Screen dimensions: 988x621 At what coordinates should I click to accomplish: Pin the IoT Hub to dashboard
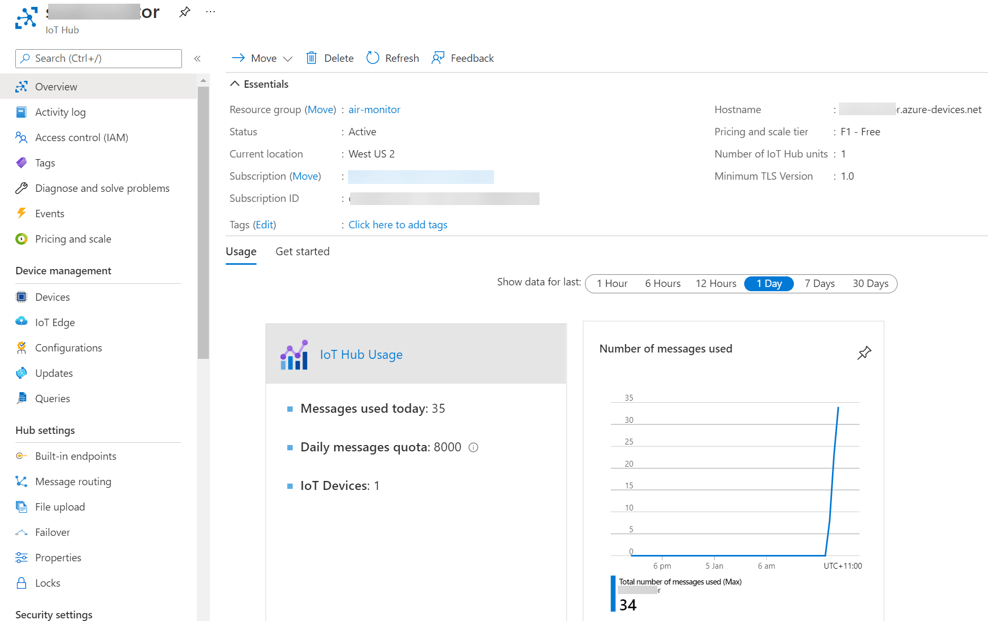[x=184, y=12]
